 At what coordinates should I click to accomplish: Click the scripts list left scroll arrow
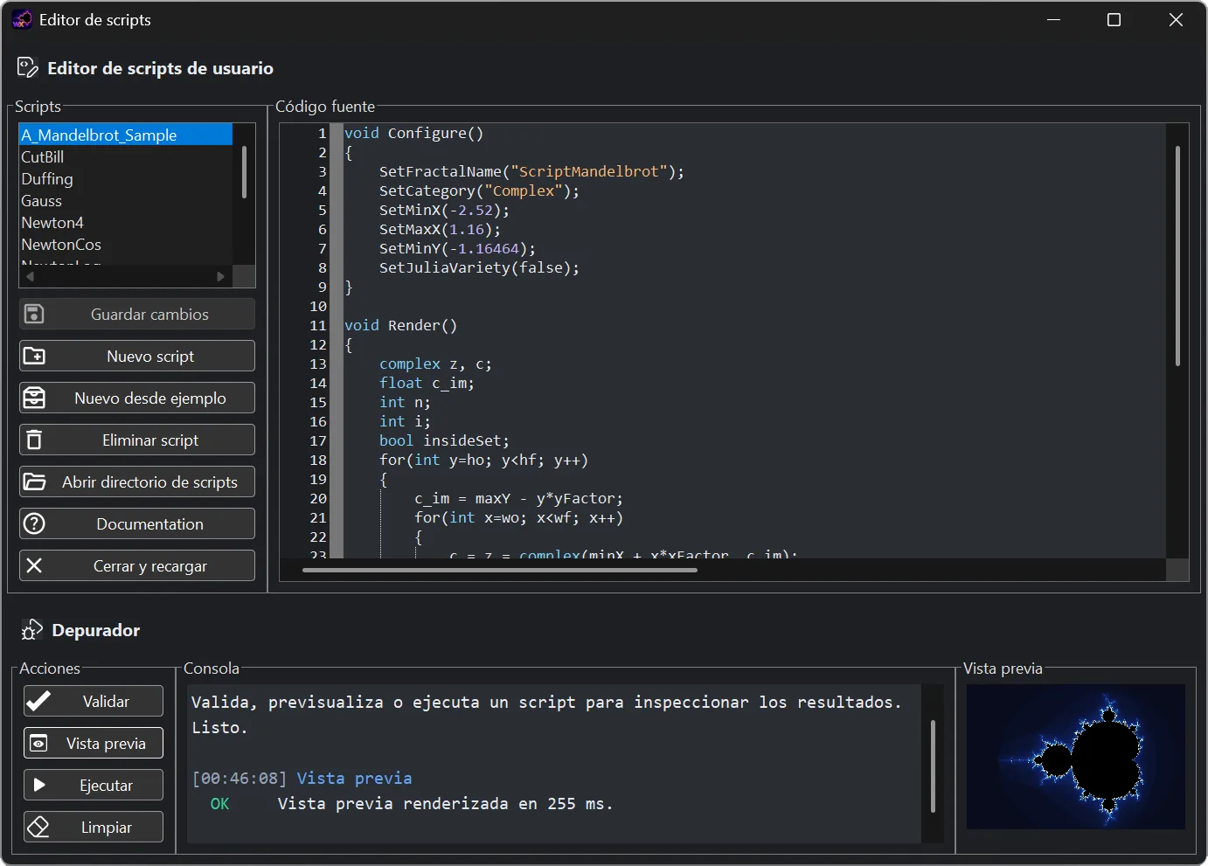coord(30,276)
